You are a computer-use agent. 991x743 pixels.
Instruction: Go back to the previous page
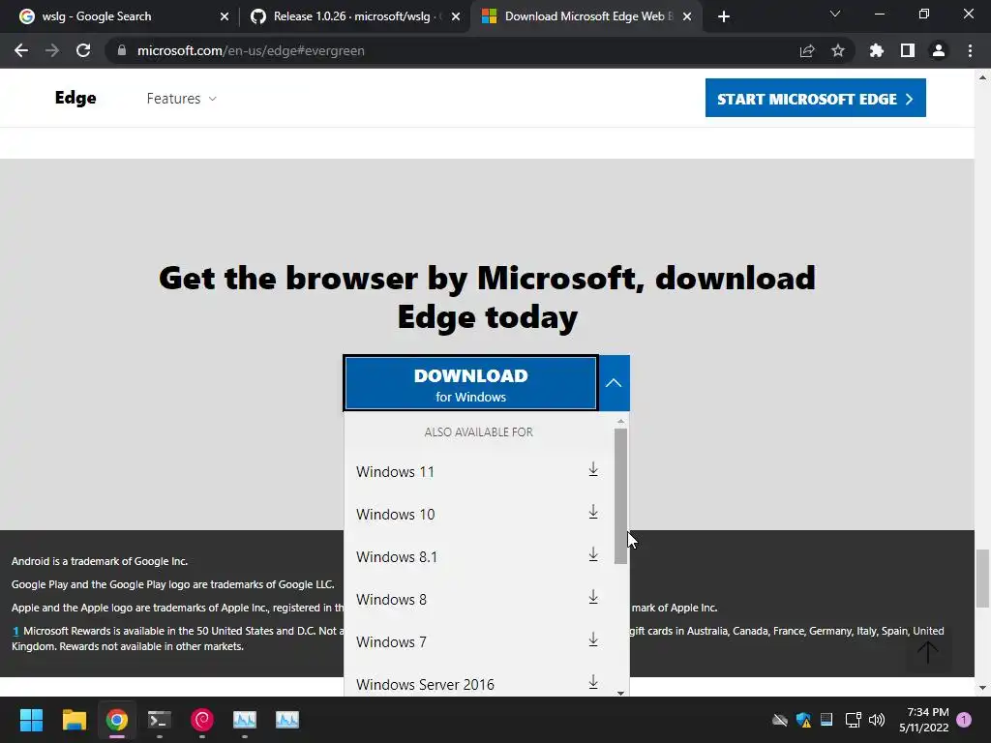coord(21,50)
